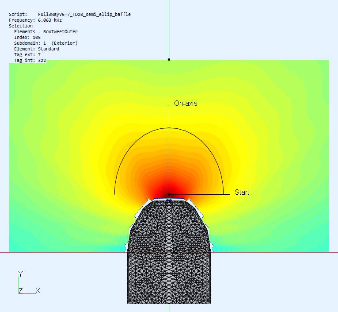Click the black dot at top of field plot
This screenshot has width=338, height=312.
pyautogui.click(x=169, y=59)
